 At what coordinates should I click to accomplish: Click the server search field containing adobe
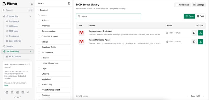[109, 16]
